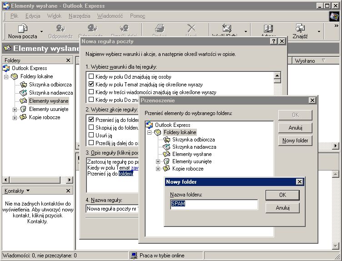Click the Kopie robocze icon in the Przenoszenie dialog
The height and width of the screenshot is (261, 342).
[166, 169]
